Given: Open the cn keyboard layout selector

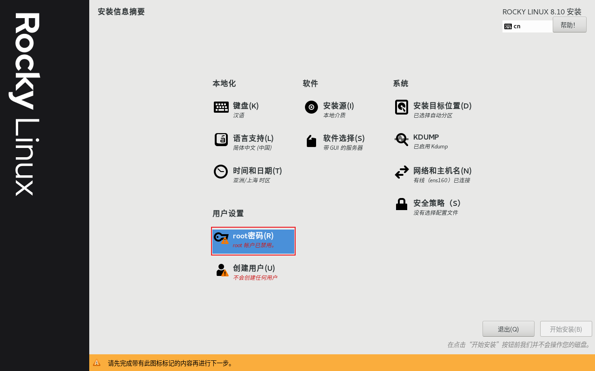Looking at the screenshot, I should tap(528, 26).
